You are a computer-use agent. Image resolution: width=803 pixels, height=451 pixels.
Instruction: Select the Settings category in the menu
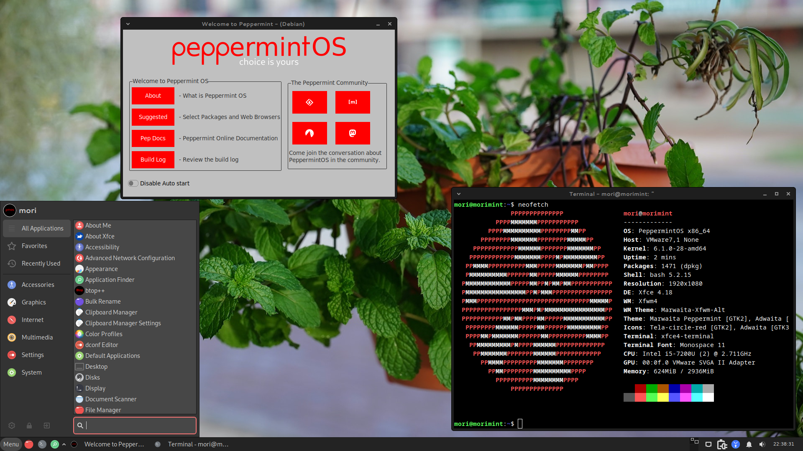(33, 355)
